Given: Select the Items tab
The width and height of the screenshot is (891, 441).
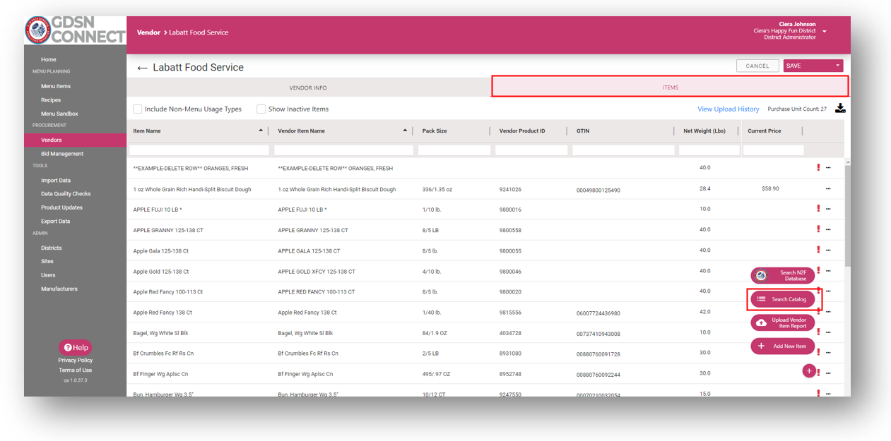Looking at the screenshot, I should 670,87.
